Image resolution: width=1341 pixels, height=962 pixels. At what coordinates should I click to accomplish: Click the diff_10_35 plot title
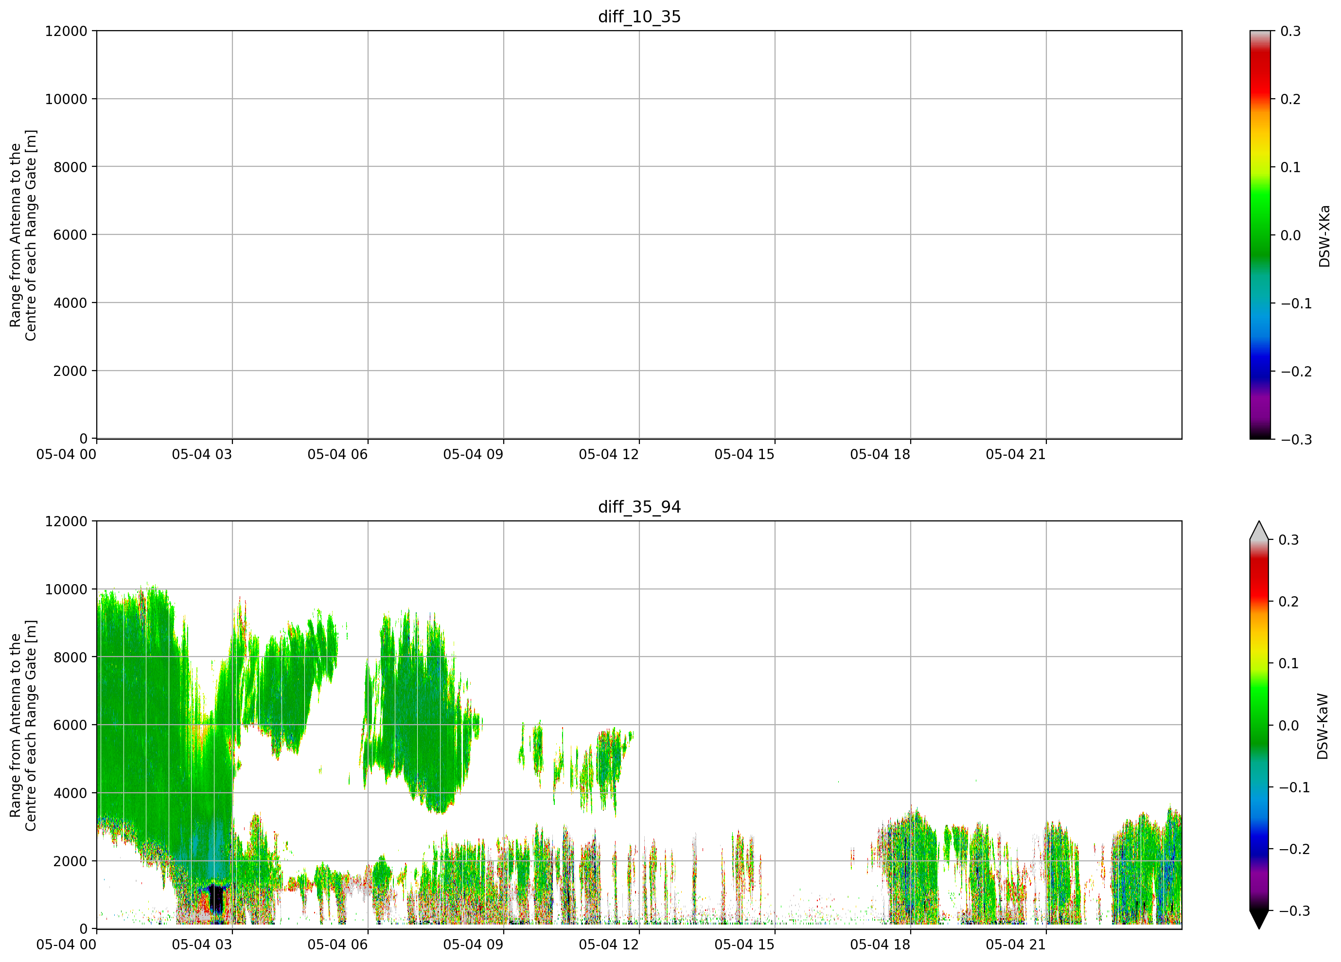coord(639,17)
